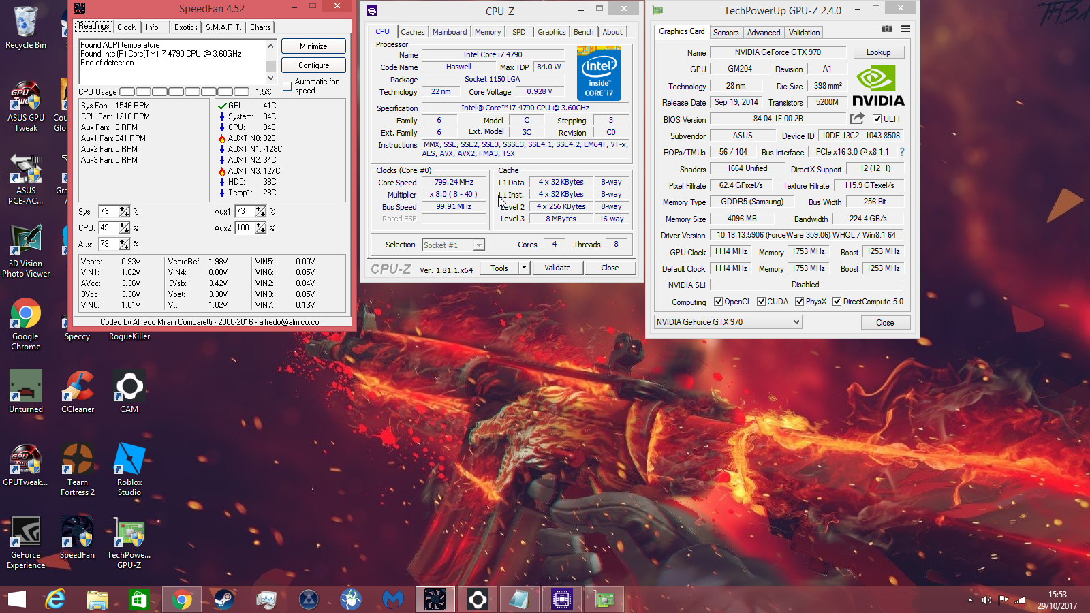Open the ASUS PCE-AC desktop icon
1090x613 pixels.
click(26, 178)
